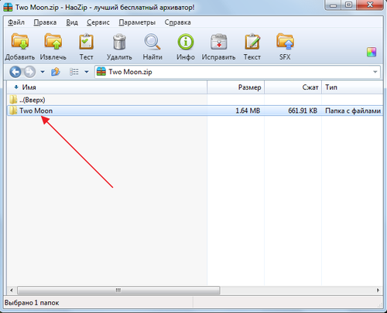Sort files by Размер column header

coord(236,87)
